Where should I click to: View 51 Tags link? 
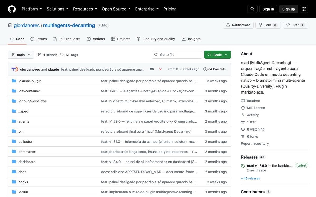tap(69, 55)
